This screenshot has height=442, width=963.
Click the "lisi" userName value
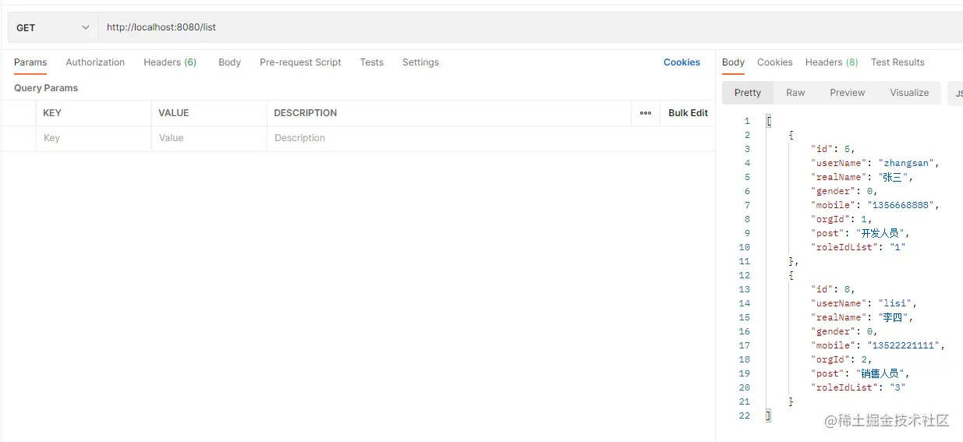895,303
